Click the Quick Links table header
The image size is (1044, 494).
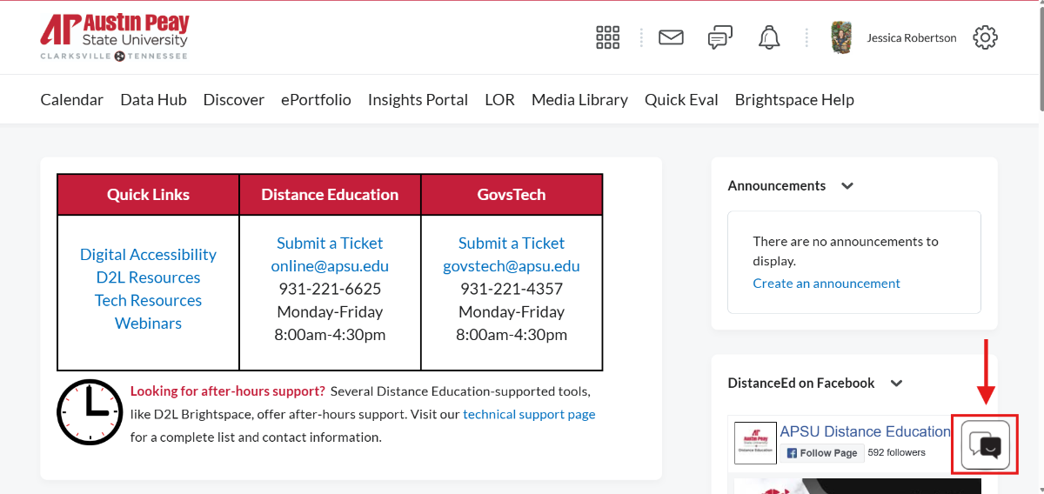tap(148, 194)
